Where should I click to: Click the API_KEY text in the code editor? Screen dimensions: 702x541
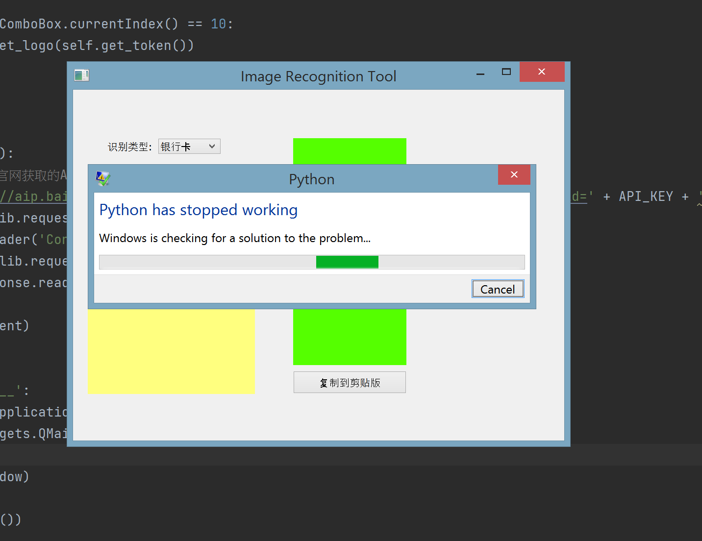point(646,197)
